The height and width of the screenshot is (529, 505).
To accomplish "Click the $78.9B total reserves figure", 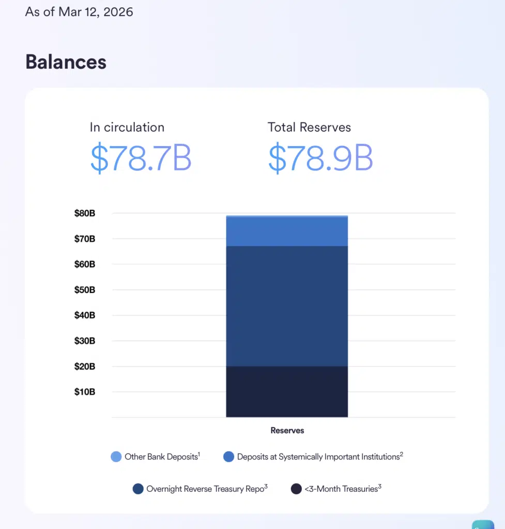I will (x=320, y=158).
